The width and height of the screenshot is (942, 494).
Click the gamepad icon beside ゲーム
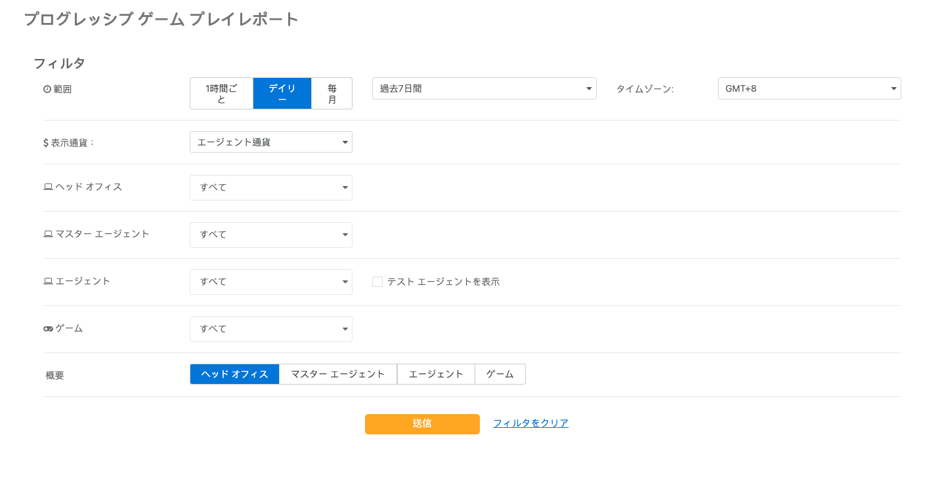(47, 328)
